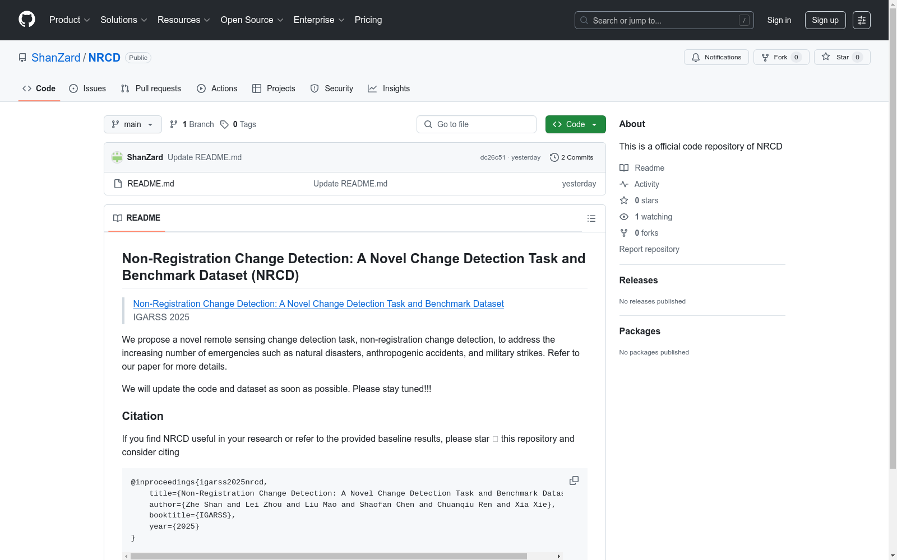Image resolution: width=897 pixels, height=560 pixels.
Task: View the 1 Branch link
Action: click(192, 124)
